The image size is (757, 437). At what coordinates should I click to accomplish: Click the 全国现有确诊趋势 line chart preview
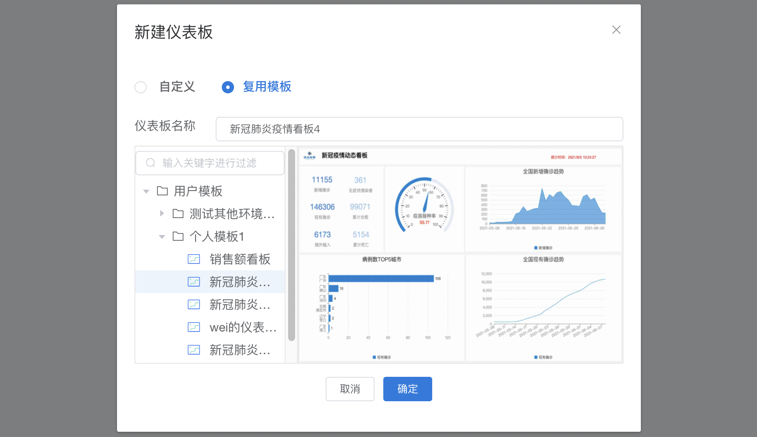[544, 308]
